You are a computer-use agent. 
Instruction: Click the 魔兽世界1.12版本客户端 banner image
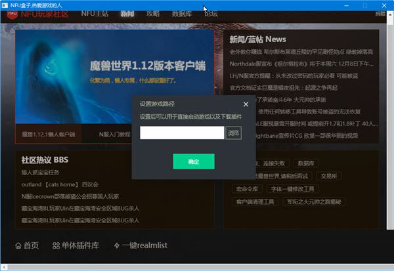pyautogui.click(x=114, y=77)
